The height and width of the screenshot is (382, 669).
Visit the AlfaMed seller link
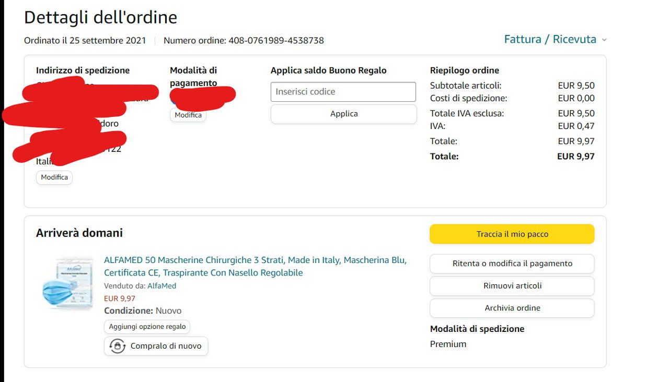[162, 285]
